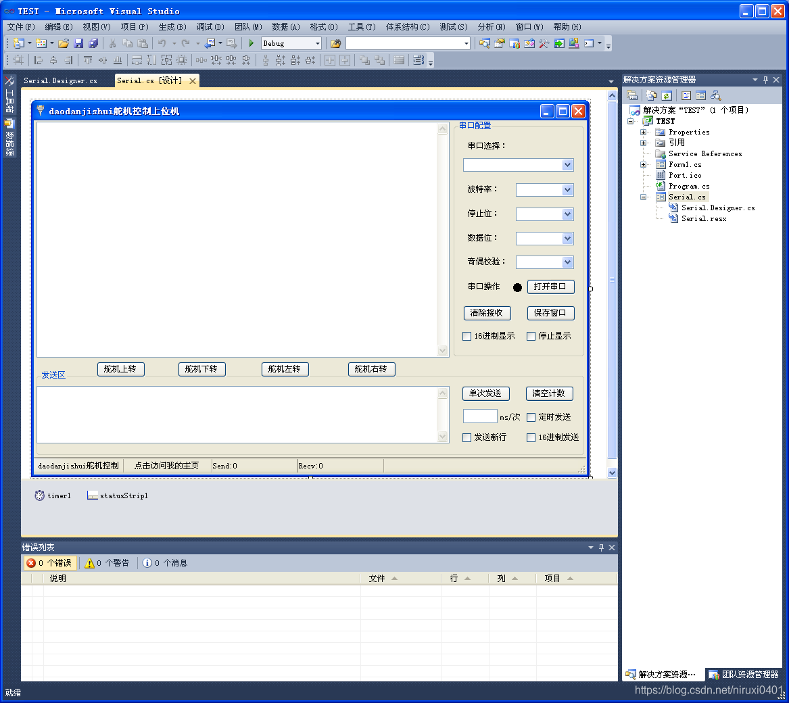Screen dimensions: 789x703
Task: Click the Find in Files toolbar icon
Action: click(335, 43)
